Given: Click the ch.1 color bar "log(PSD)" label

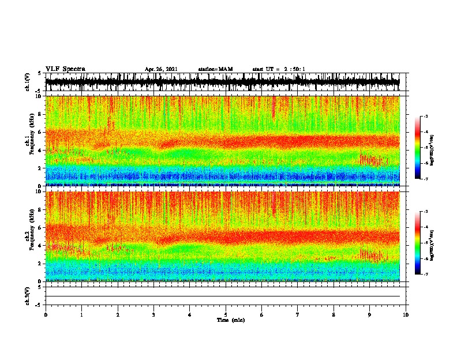Looking at the screenshot, I should [x=432, y=150].
